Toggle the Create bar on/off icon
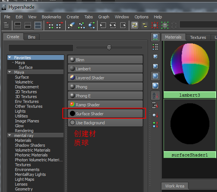The height and width of the screenshot is (192, 217). (6, 25)
